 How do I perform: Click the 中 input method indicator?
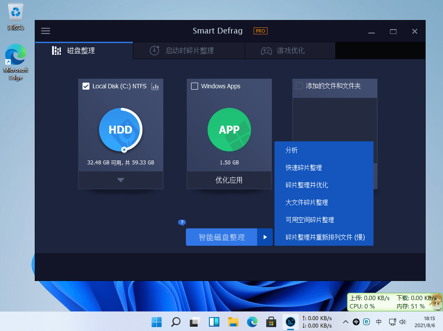tap(379, 322)
